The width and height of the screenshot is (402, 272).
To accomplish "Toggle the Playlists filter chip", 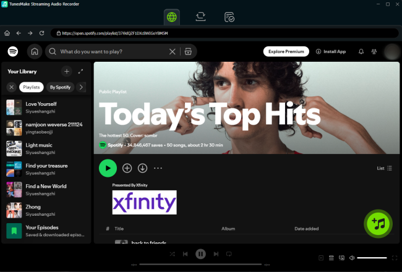I will click(32, 87).
